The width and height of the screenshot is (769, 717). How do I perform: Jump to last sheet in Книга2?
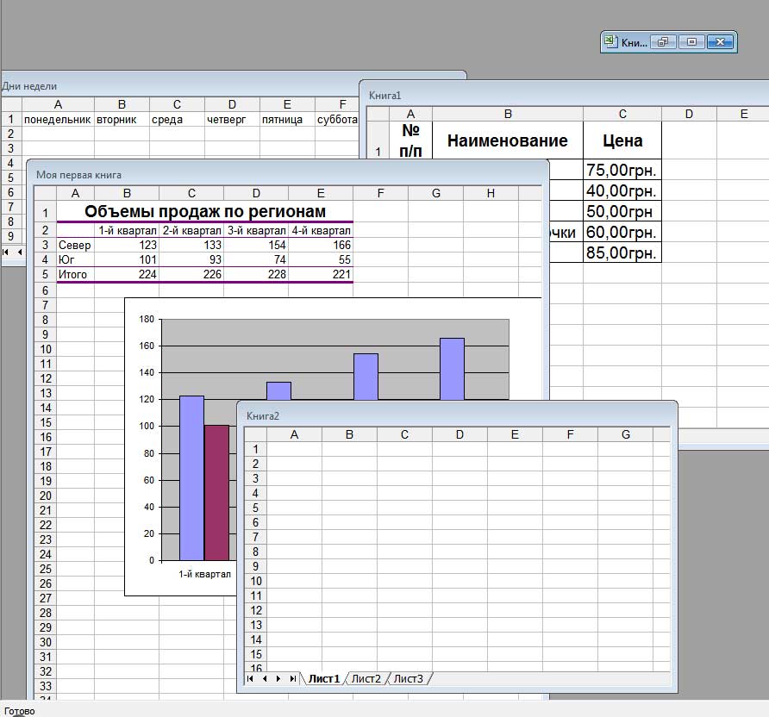click(293, 679)
